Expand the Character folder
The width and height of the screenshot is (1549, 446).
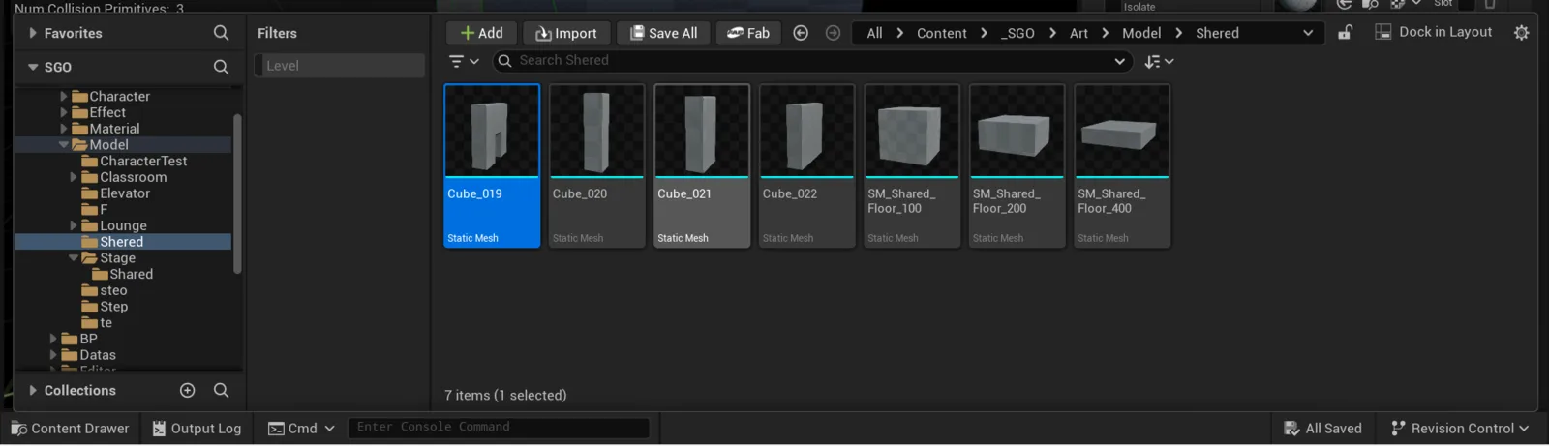[64, 97]
